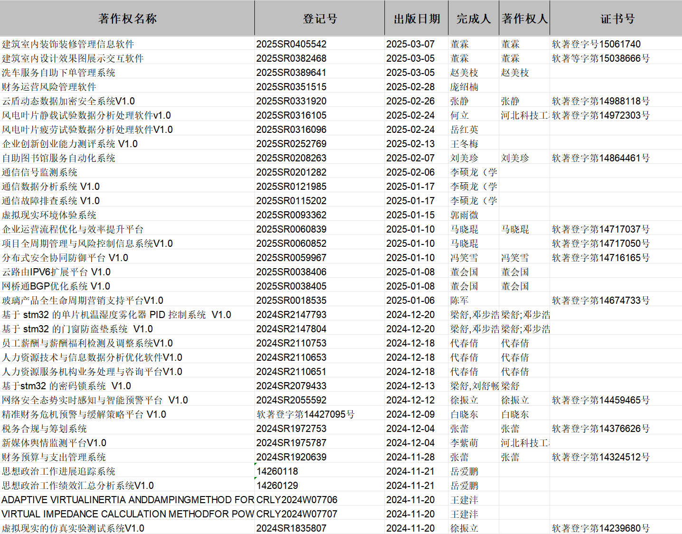Click the 庞绍楠 name cell
Screen dimensions: 682x534
(x=464, y=87)
